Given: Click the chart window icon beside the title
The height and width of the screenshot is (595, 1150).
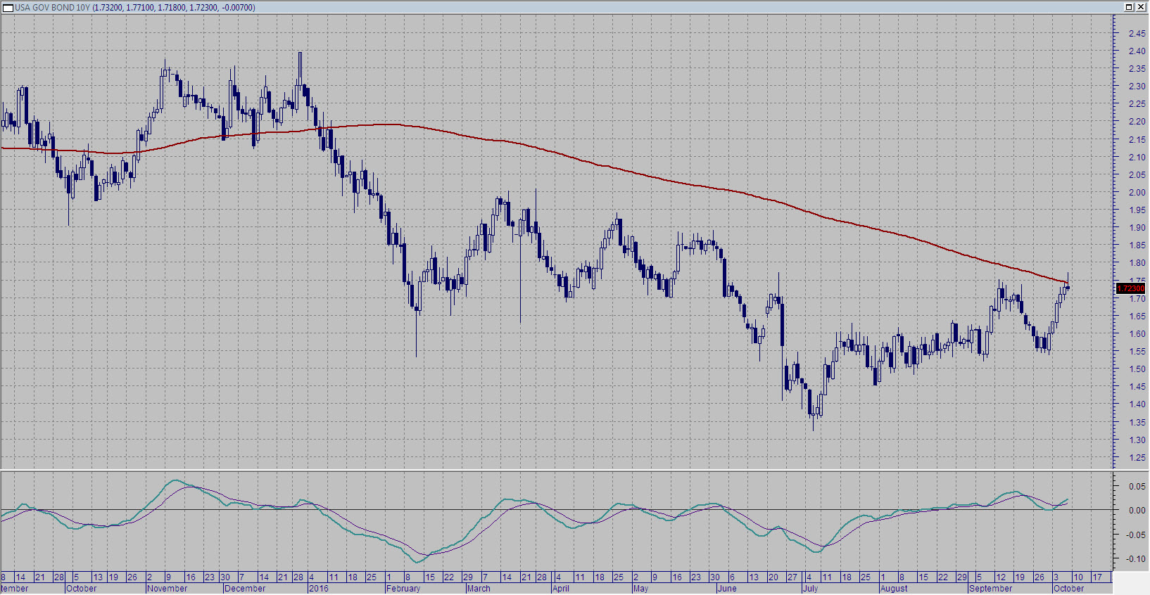Looking at the screenshot, I should click(x=8, y=7).
